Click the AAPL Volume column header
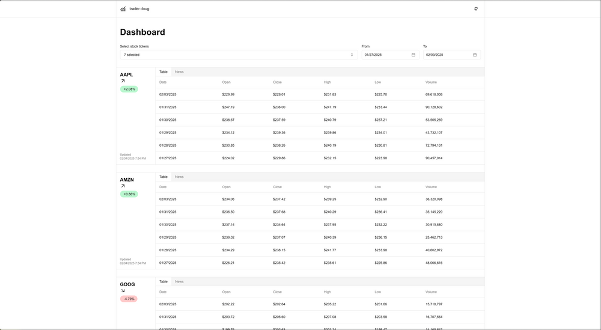Image resolution: width=601 pixels, height=330 pixels. click(x=431, y=82)
